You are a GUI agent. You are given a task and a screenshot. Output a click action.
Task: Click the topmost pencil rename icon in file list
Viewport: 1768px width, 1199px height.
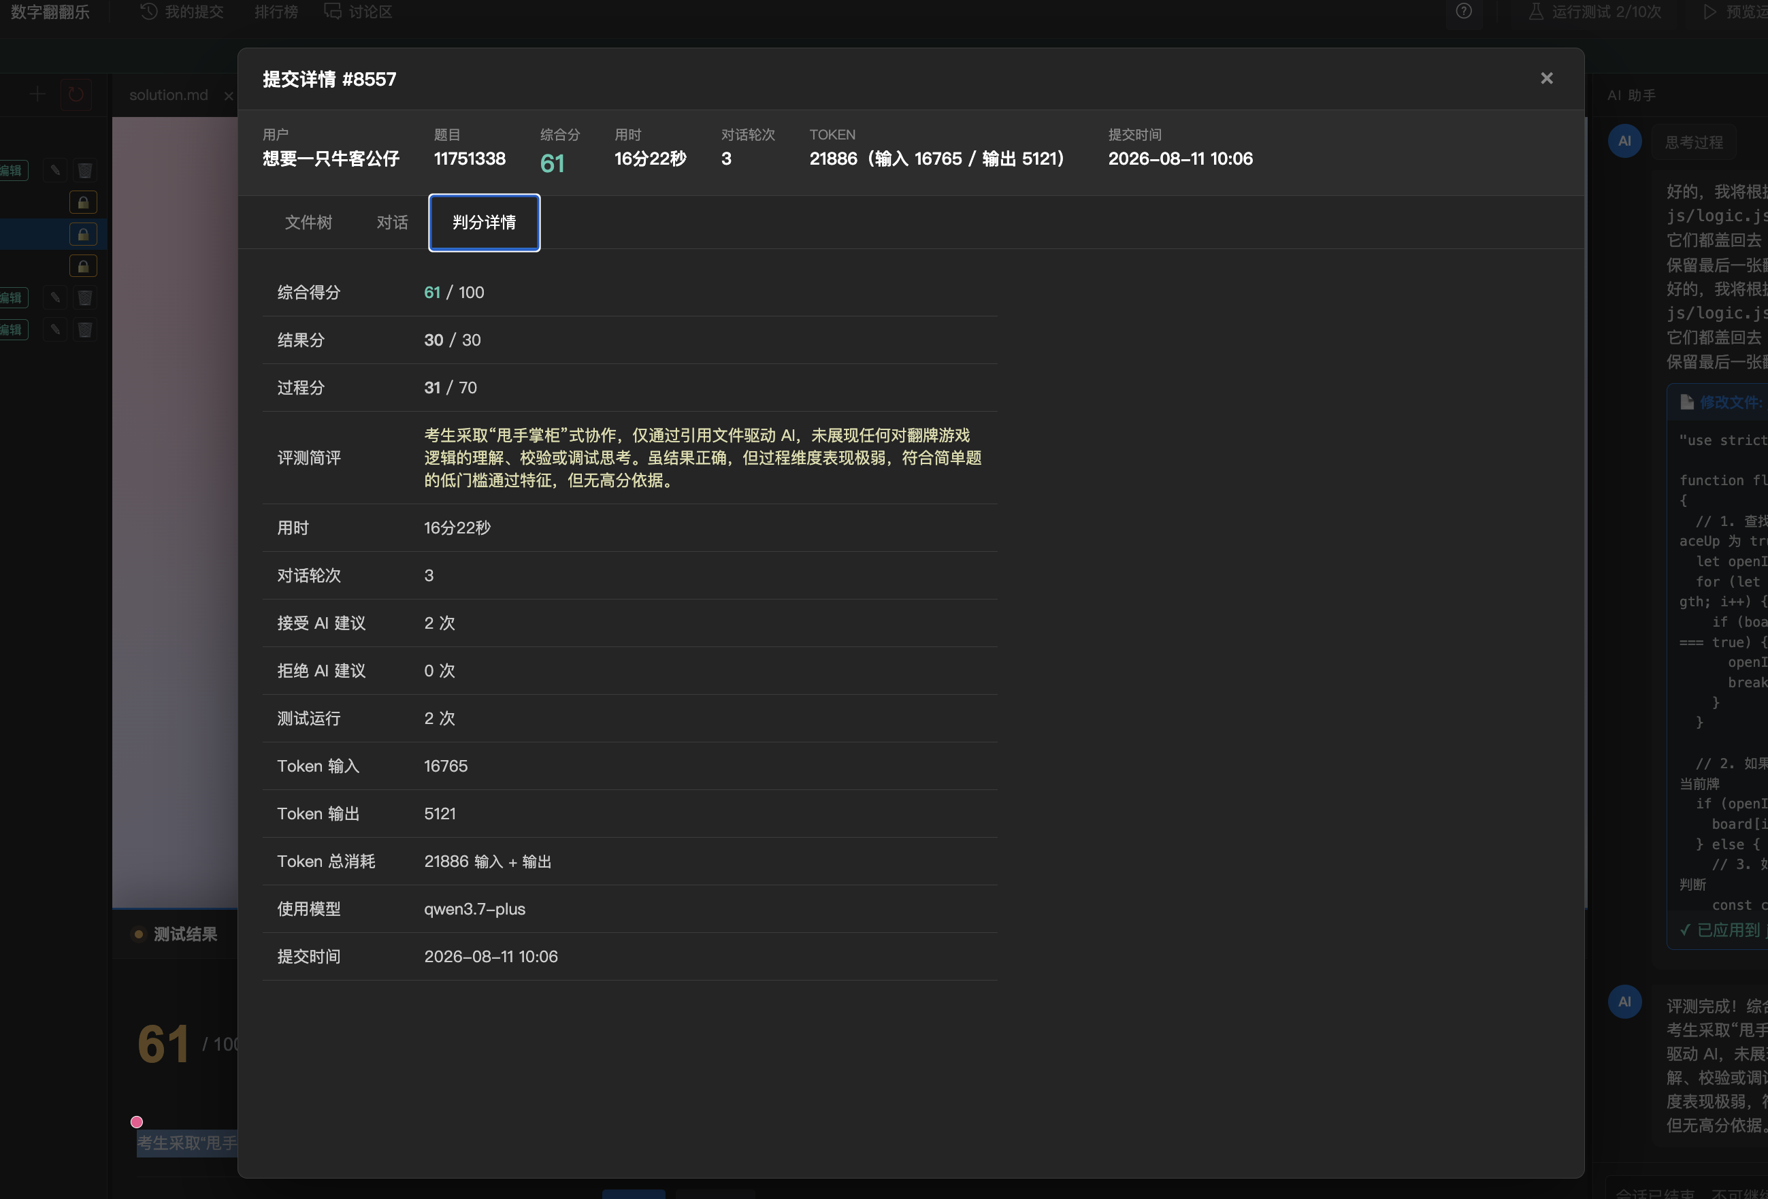[x=54, y=170]
